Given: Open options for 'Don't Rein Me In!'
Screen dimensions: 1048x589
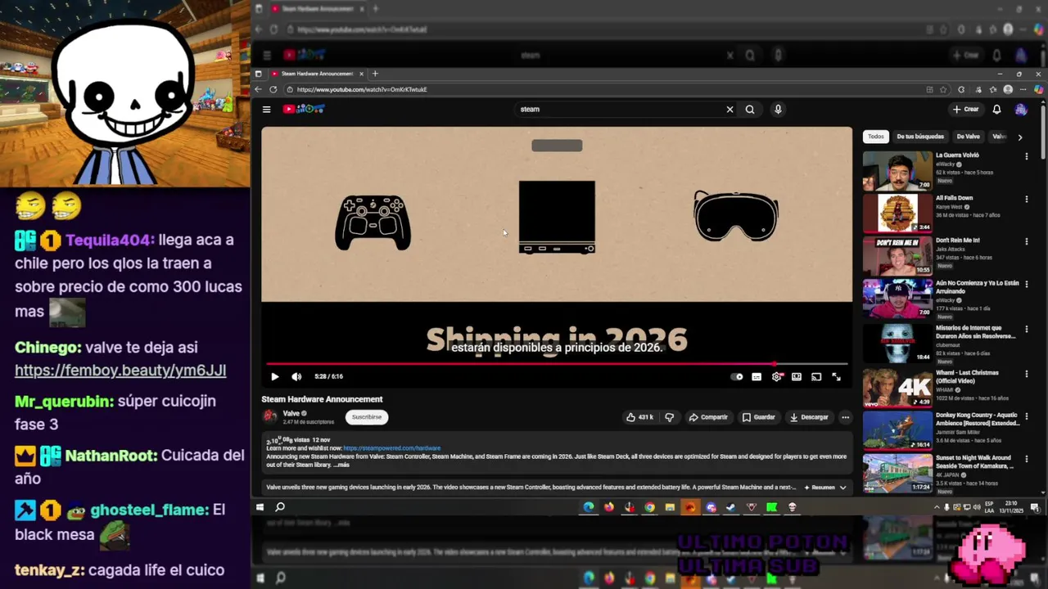Looking at the screenshot, I should coord(1026,241).
